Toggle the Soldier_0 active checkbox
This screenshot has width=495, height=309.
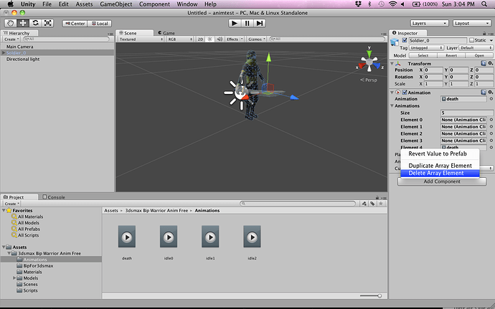coord(405,40)
